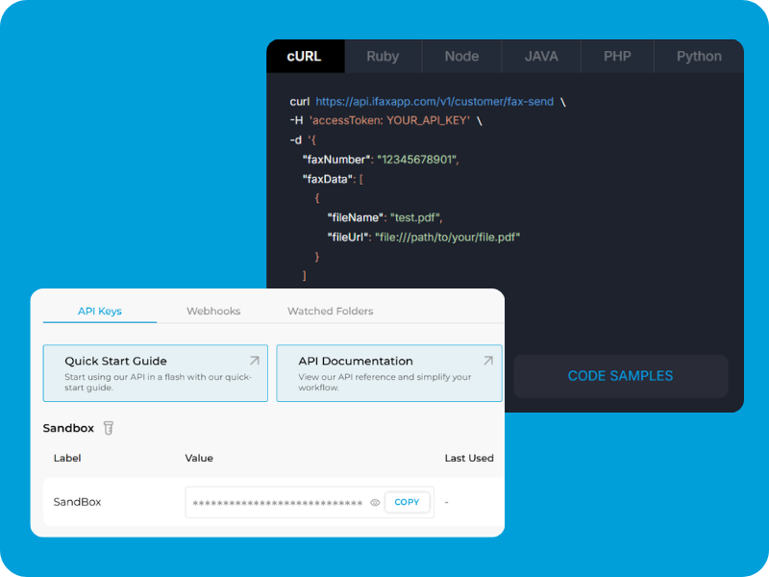Select the cURL tab

pyautogui.click(x=305, y=56)
